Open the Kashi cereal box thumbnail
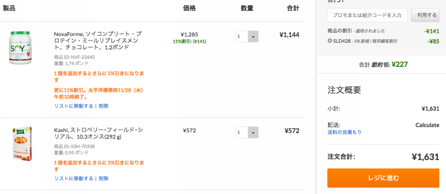This screenshot has height=194, width=446. click(22, 144)
